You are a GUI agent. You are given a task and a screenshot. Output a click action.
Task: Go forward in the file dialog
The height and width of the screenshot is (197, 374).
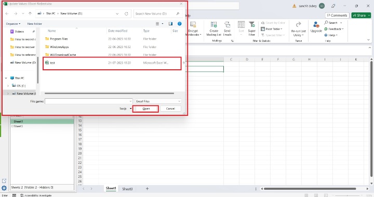(16, 14)
